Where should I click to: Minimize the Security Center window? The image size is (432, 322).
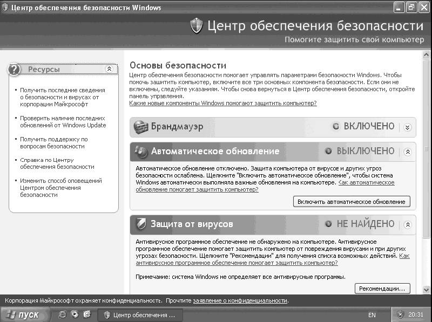tap(399, 8)
